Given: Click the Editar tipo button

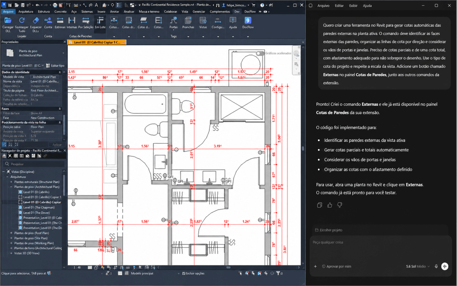Looking at the screenshot, I should pyautogui.click(x=55, y=65).
